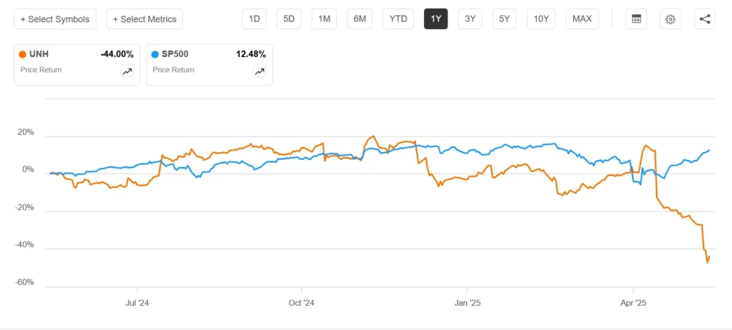732x330 pixels.
Task: Choose the 10Y range button
Action: 541,19
